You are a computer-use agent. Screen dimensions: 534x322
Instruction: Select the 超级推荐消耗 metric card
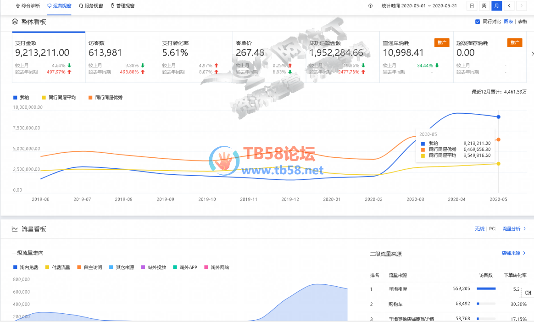tap(489, 57)
